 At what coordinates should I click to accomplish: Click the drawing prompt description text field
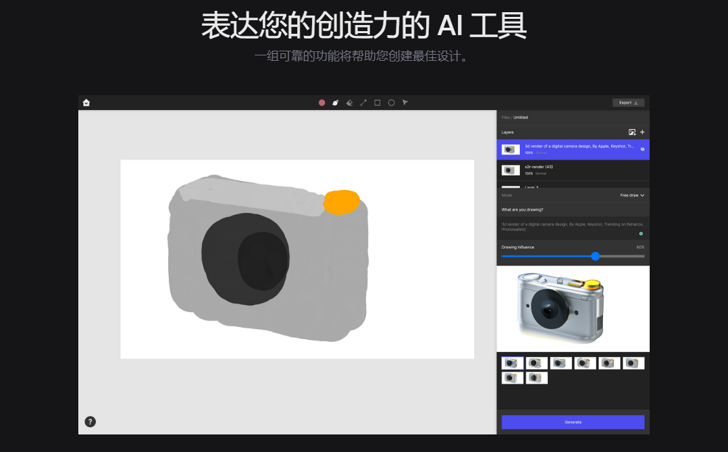[572, 226]
